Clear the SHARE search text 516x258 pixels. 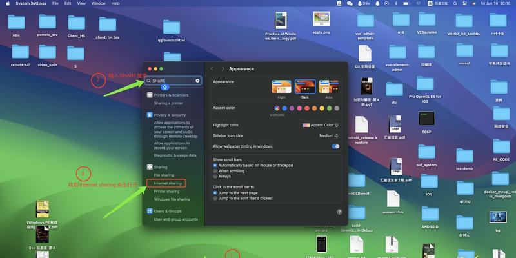coord(197,81)
